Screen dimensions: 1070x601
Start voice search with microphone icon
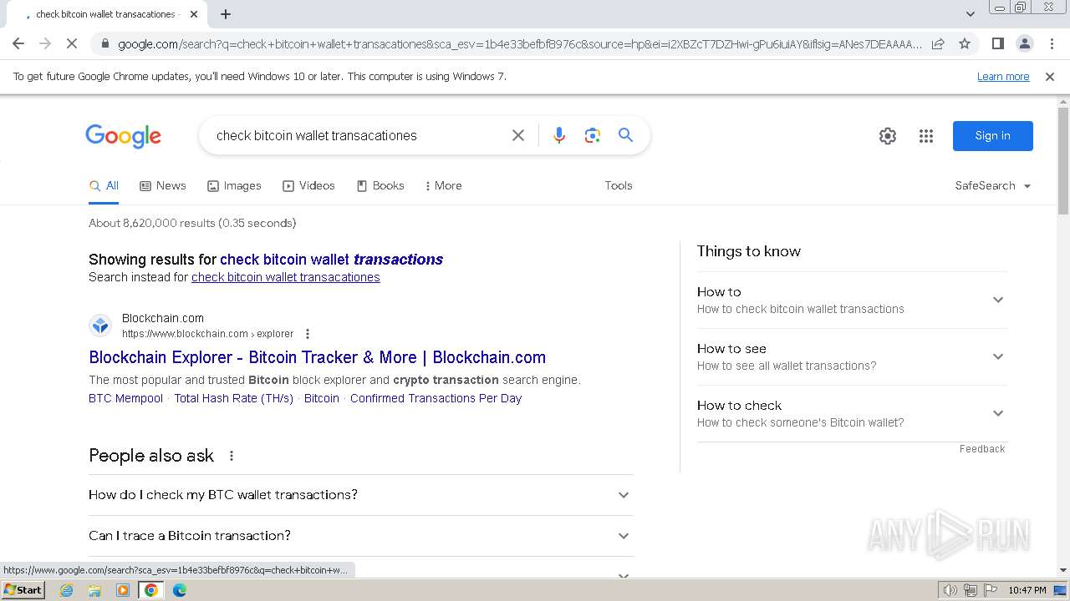[x=559, y=135]
